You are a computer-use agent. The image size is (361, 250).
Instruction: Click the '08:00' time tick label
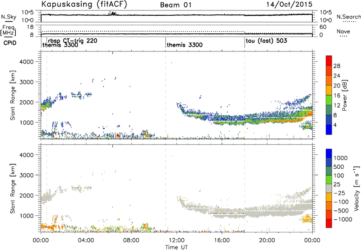[131, 241]
